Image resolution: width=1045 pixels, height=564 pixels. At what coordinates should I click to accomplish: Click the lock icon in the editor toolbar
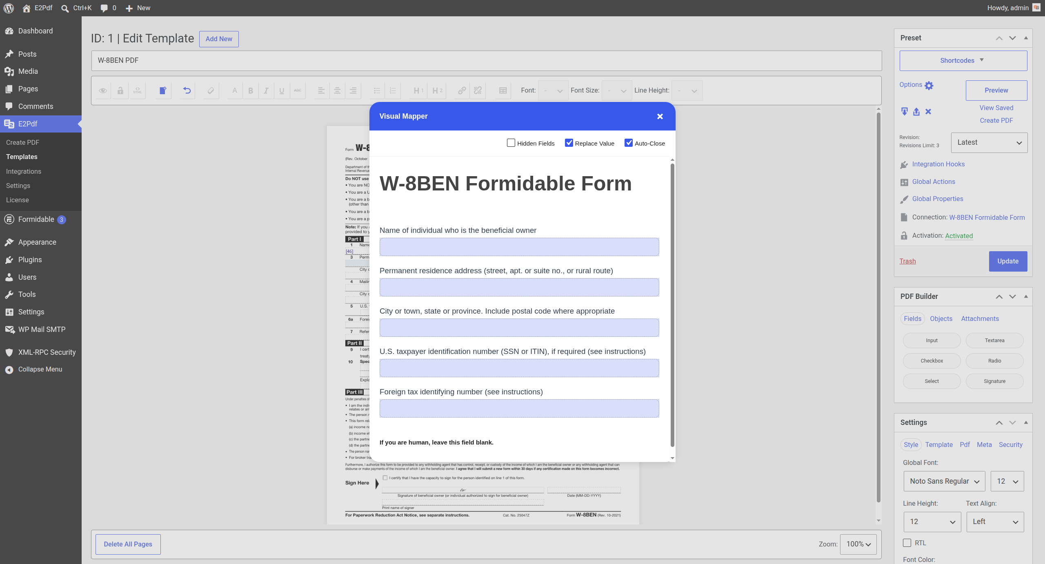120,91
